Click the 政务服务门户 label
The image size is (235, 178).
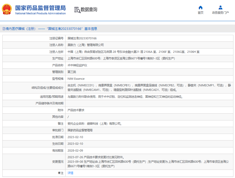(220, 13)
